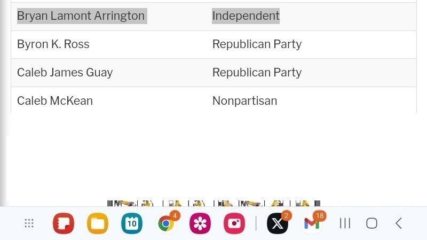Click Republican Party beside Byron K. Ross
The width and height of the screenshot is (427, 240).
coord(257,44)
